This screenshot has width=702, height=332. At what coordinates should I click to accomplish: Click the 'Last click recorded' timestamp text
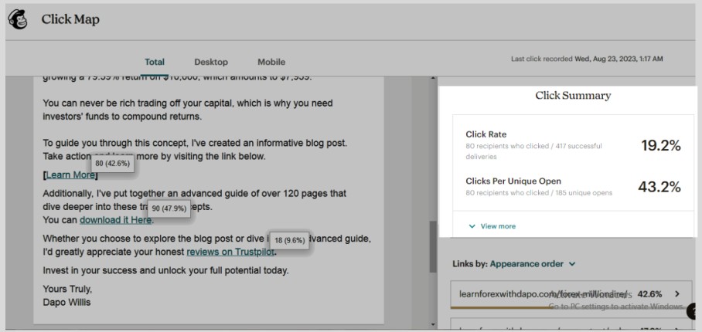587,59
